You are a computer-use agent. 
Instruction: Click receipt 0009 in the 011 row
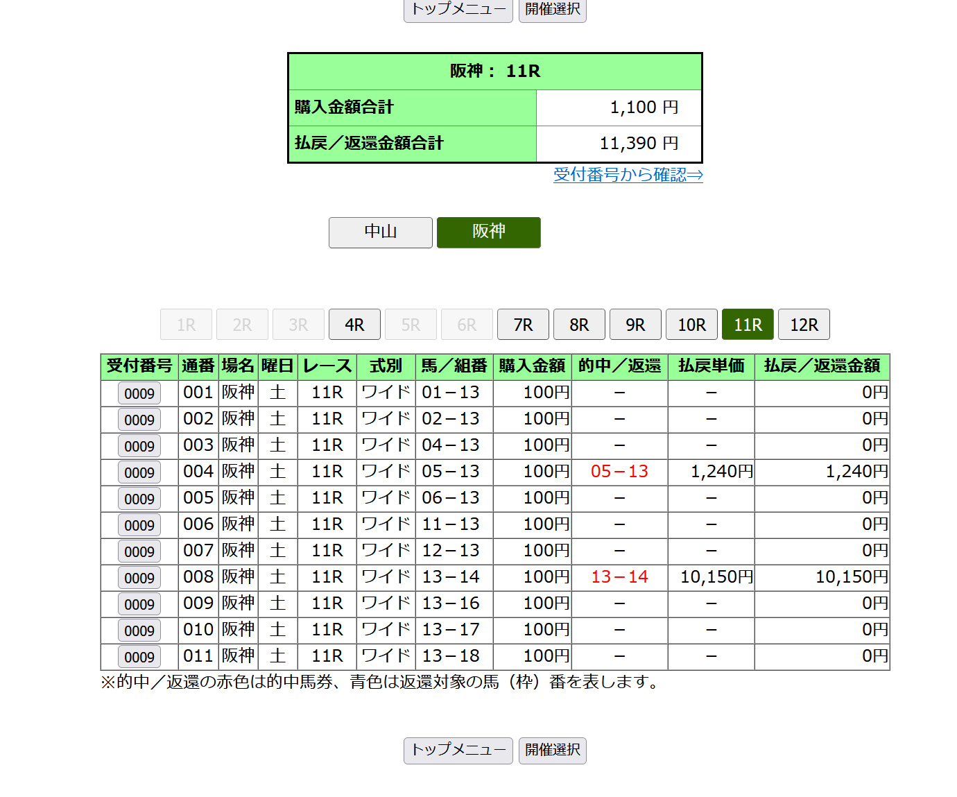point(139,657)
